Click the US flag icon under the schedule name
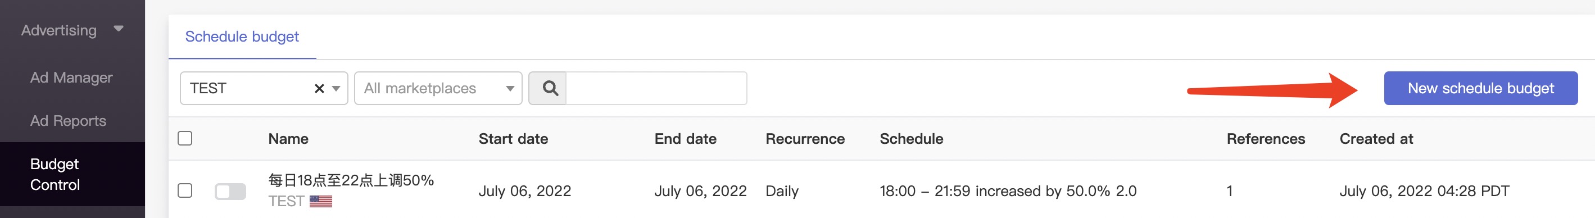This screenshot has height=218, width=1595. [321, 201]
